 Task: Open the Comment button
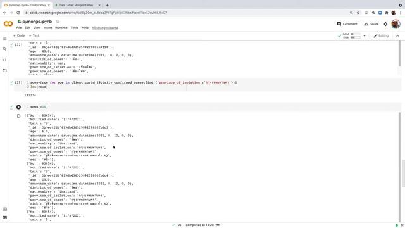point(347,24)
